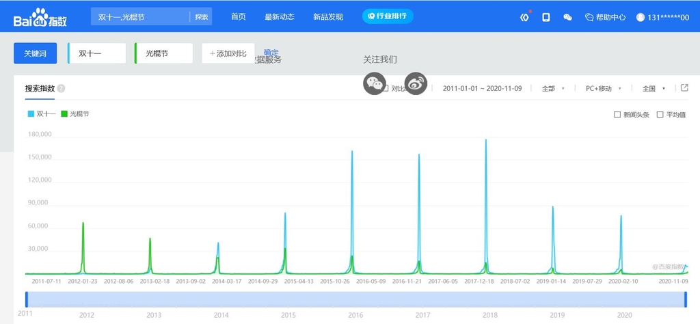This screenshot has width=700, height=324.
Task: Open 新品发现 in the top navigation
Action: pyautogui.click(x=328, y=17)
